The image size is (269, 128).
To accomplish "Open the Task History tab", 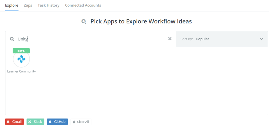I will 49,5.
